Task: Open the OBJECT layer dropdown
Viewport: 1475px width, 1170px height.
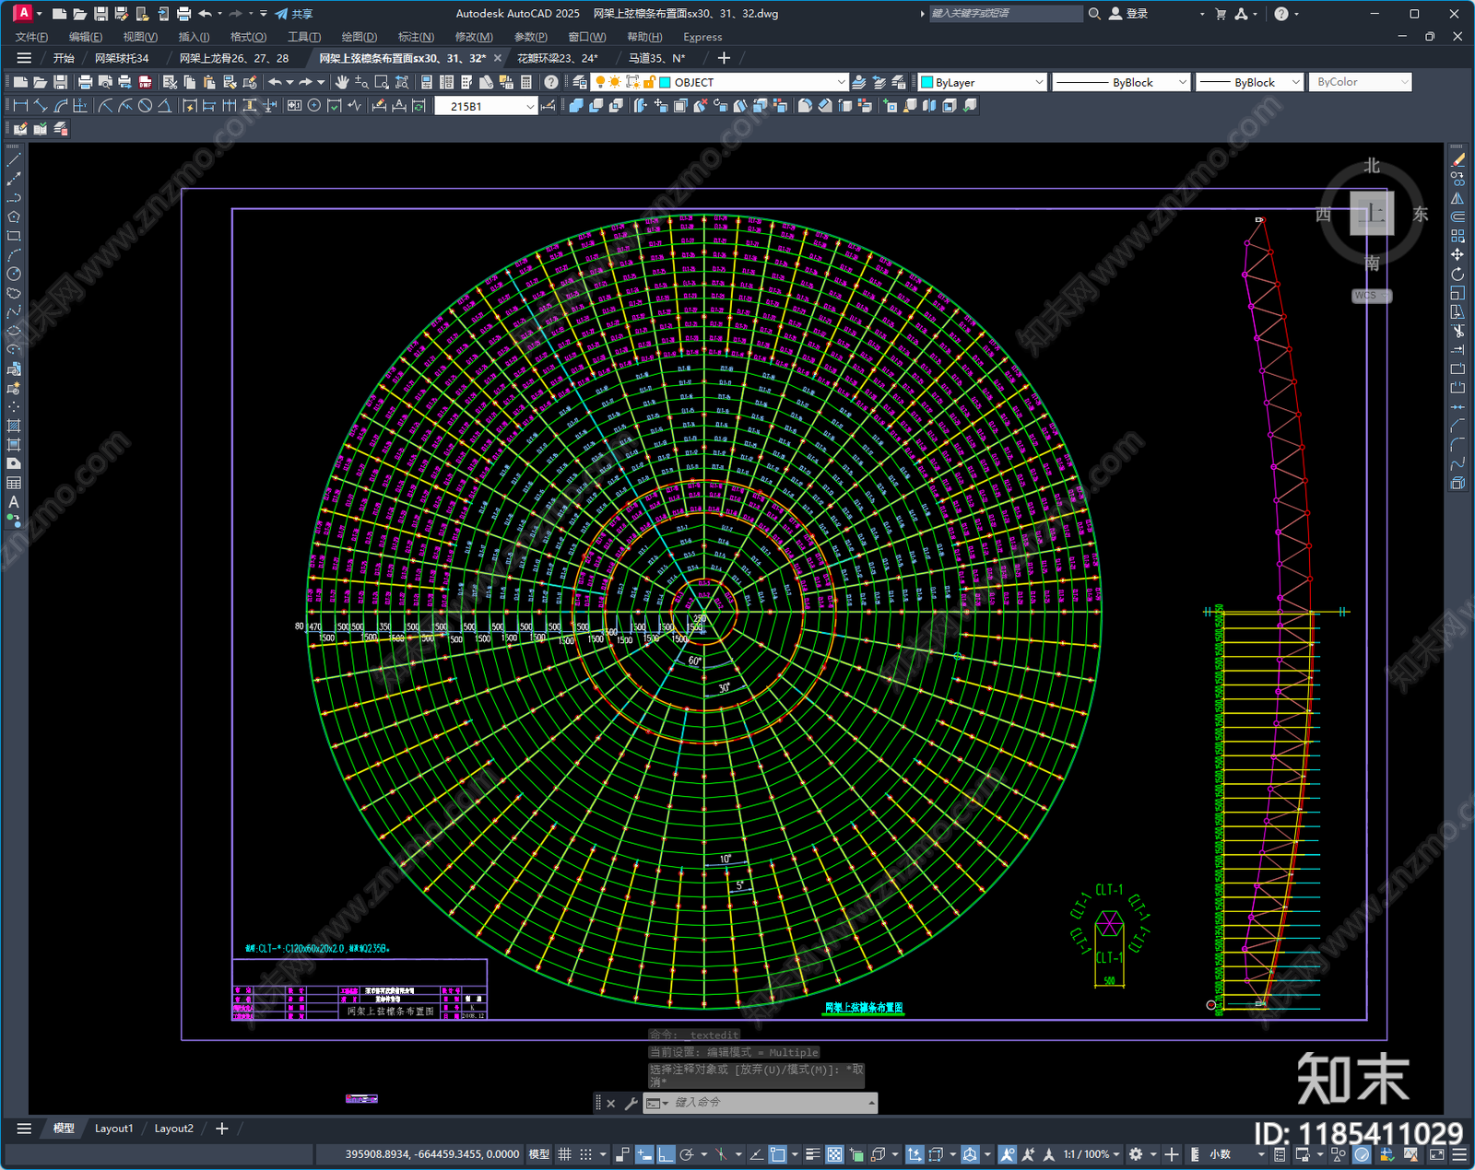Action: pyautogui.click(x=841, y=82)
